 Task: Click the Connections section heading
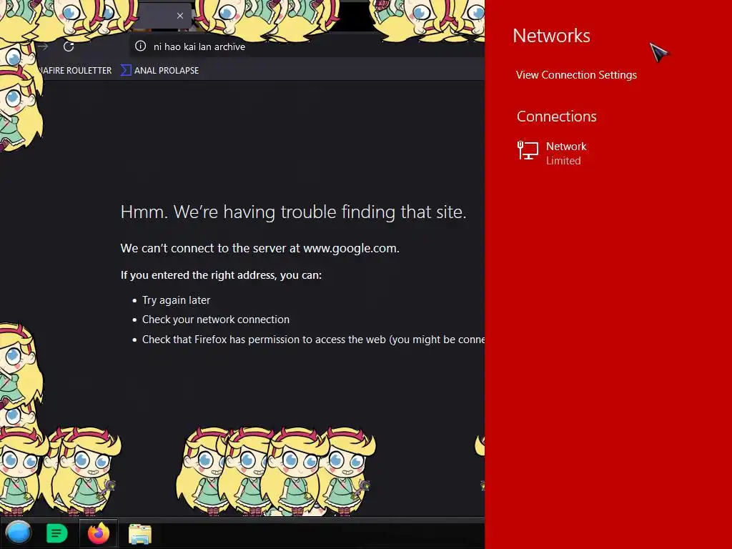click(x=556, y=117)
